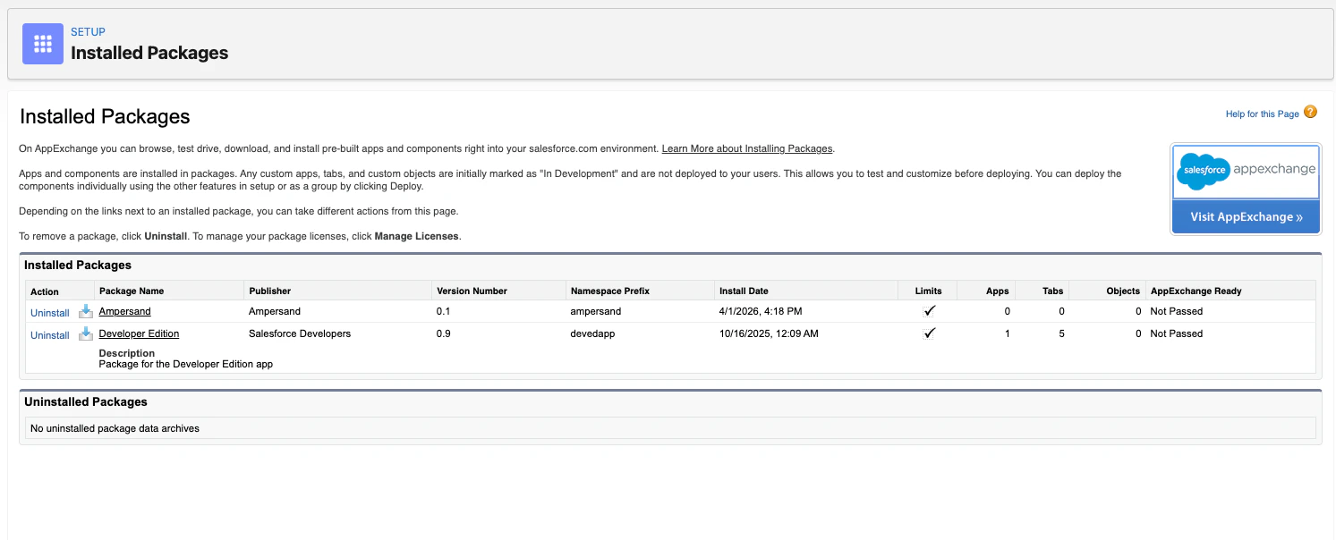
Task: Click the Ampersand publisher cell
Action: pos(275,311)
